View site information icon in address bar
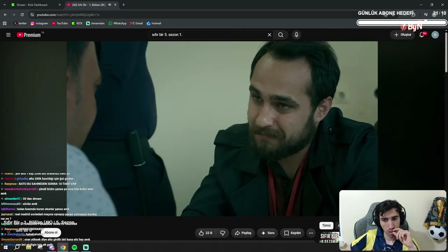The height and width of the screenshot is (252, 448). coord(32,15)
